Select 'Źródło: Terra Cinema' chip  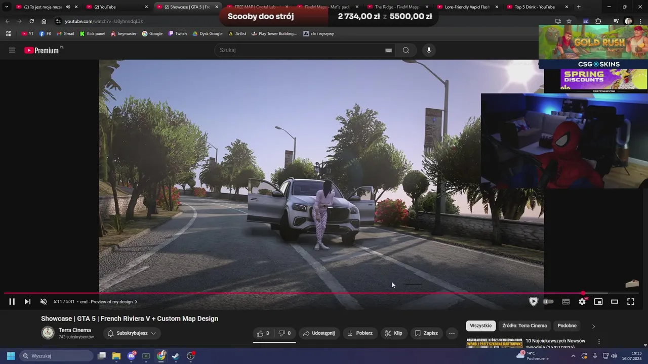click(x=524, y=326)
